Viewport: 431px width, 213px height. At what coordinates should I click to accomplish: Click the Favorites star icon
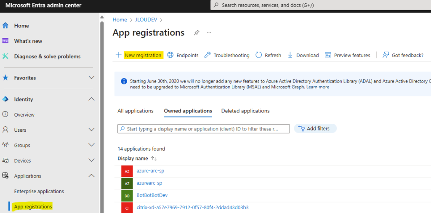pos(5,78)
